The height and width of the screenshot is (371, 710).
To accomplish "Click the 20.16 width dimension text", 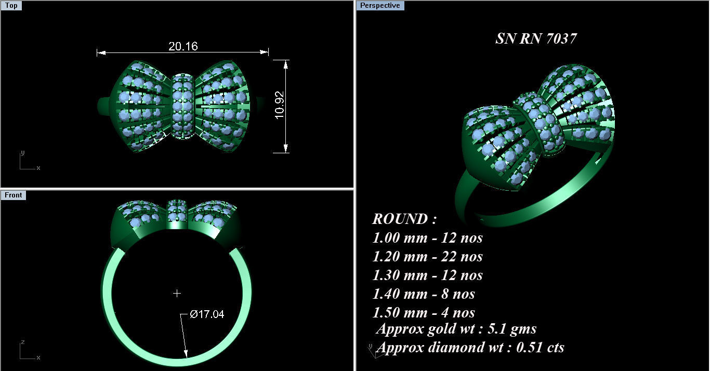I will pyautogui.click(x=183, y=46).
